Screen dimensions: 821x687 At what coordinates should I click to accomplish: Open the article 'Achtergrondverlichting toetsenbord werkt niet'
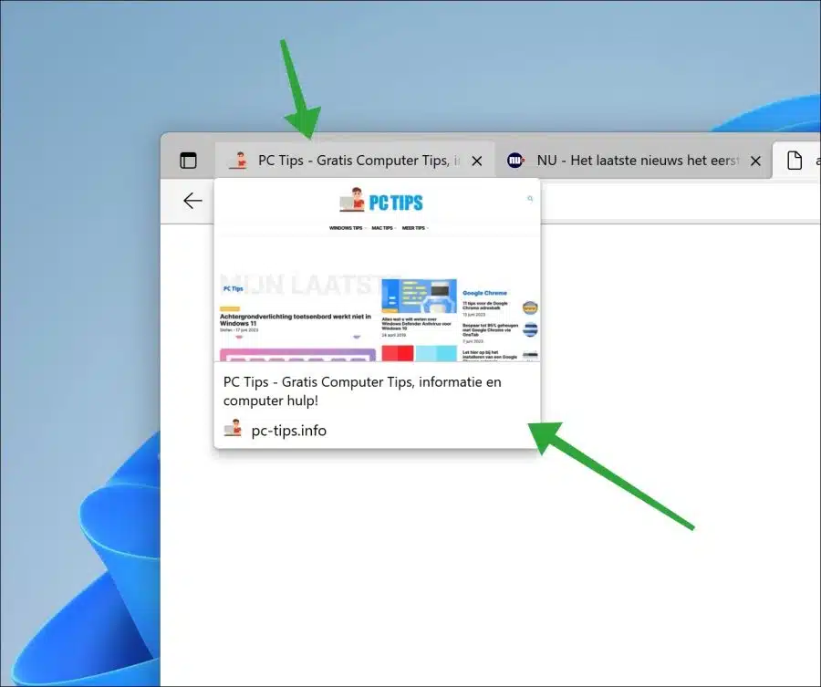(296, 320)
